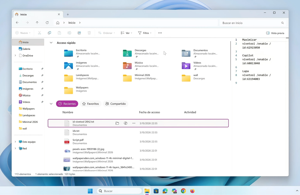Screen dimensions: 300x195
Task: Expand the Red tree node
Action: (15, 148)
